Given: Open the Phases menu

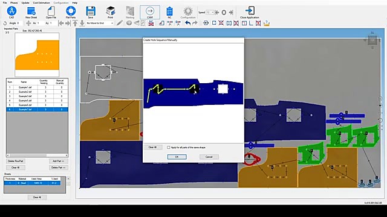Looking at the screenshot, I should coord(14,2).
